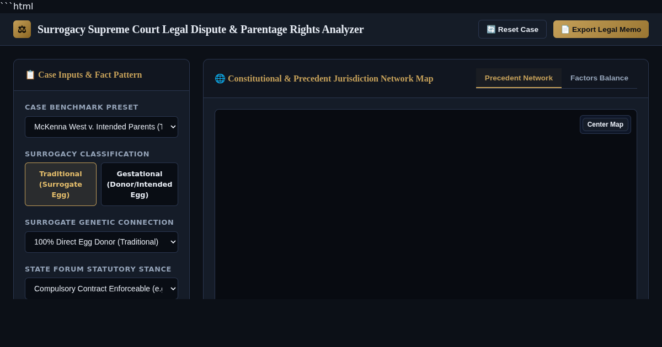Select Gestational (Donor/Intended Egg) classification
662x347 pixels.
tap(140, 184)
